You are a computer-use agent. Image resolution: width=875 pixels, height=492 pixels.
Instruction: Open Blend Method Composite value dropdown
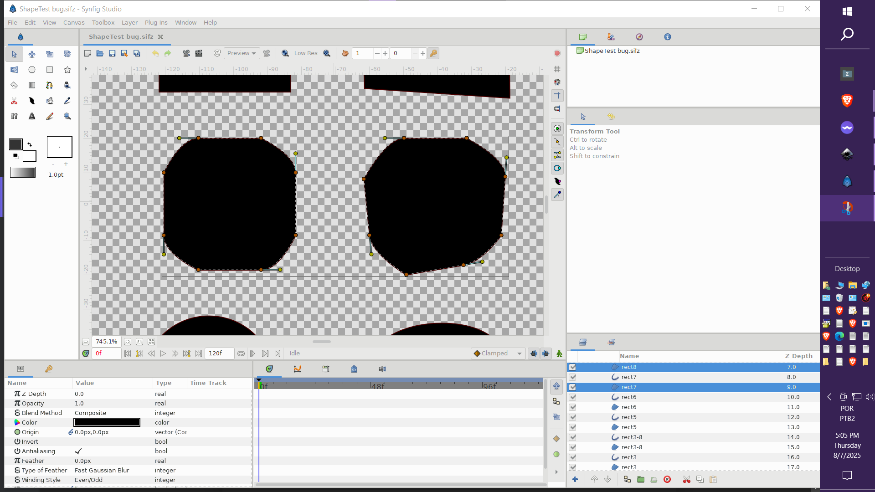[107, 413]
